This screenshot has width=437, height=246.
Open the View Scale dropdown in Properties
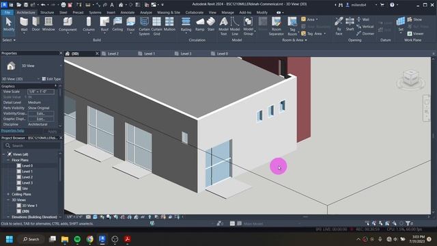tap(41, 92)
